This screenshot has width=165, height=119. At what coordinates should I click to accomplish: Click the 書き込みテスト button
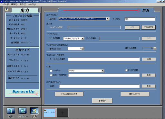pos(135,94)
